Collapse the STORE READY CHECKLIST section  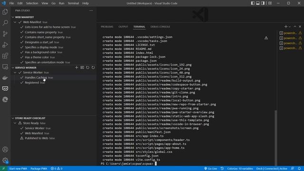coord(13,118)
